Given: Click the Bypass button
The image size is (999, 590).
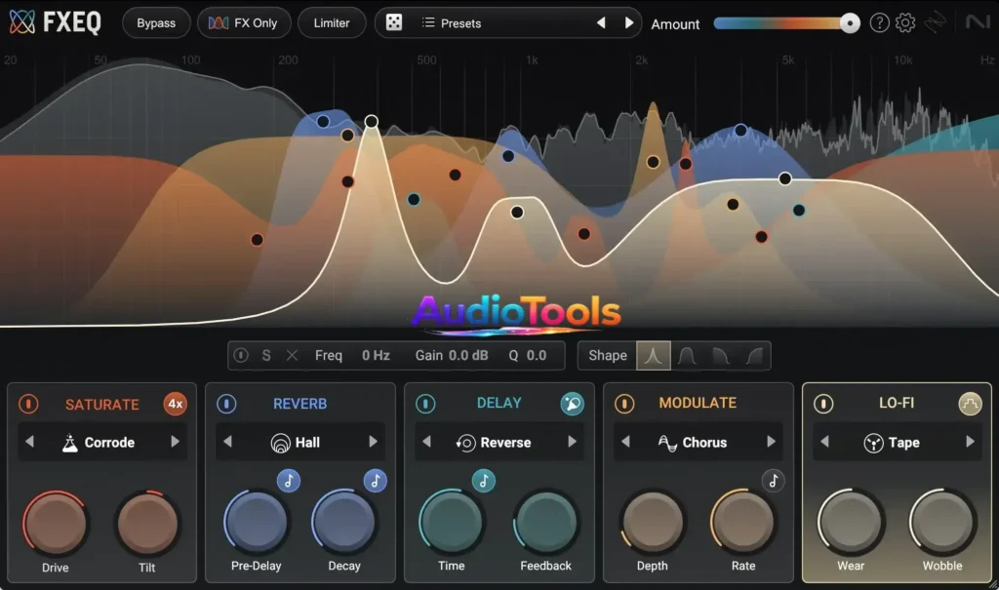Looking at the screenshot, I should (x=155, y=21).
